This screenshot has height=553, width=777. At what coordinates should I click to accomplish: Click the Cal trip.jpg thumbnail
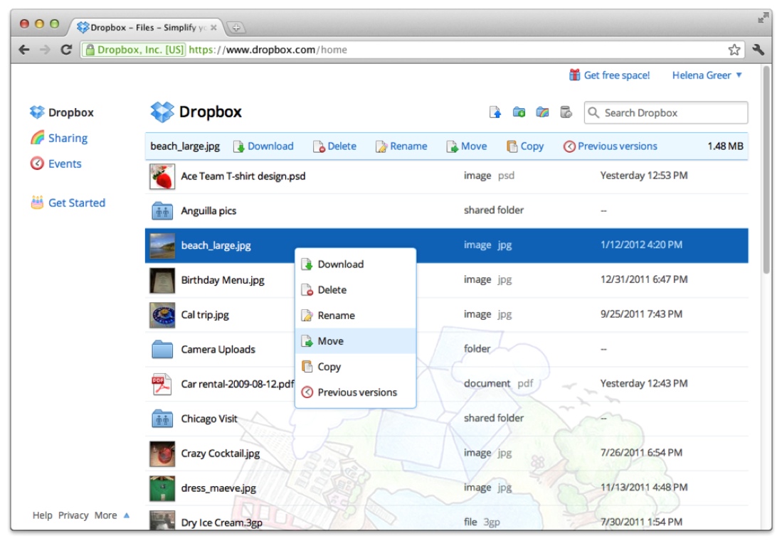click(x=162, y=316)
